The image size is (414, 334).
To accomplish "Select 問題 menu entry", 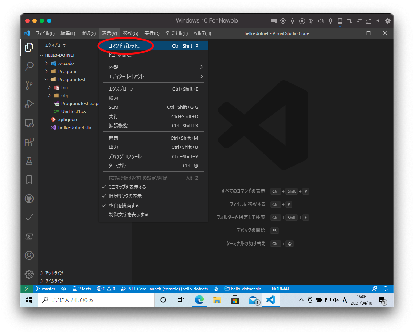I will click(153, 138).
